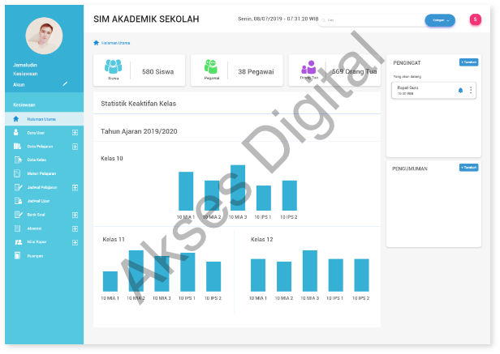Screen dimensions: 500x354
Task: Click the 10 MIA 1 bar in Kelas 10 chart
Action: click(x=186, y=191)
